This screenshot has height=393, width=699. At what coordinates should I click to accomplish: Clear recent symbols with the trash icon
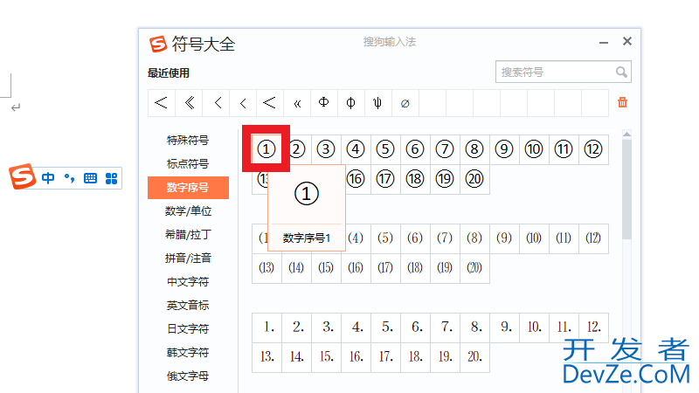(x=622, y=102)
